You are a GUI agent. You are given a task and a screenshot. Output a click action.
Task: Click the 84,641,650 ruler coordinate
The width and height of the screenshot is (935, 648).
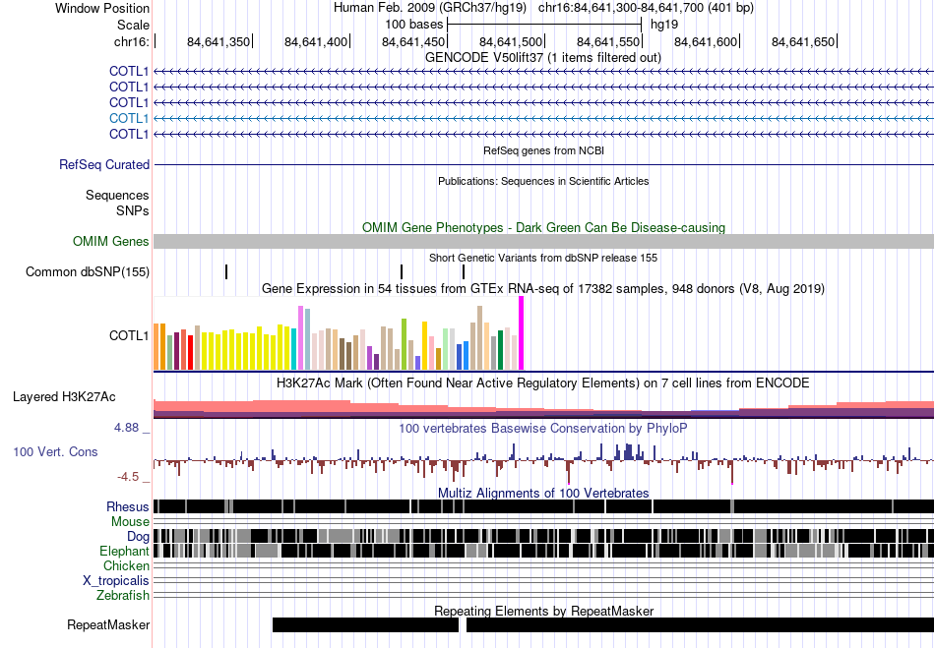802,41
